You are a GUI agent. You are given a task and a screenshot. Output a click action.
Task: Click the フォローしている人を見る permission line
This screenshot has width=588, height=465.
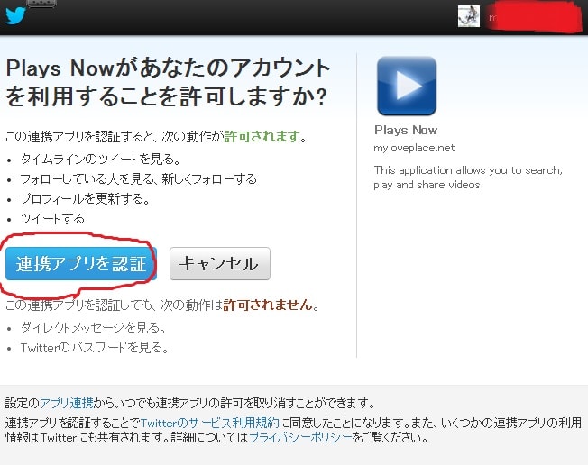tap(139, 179)
